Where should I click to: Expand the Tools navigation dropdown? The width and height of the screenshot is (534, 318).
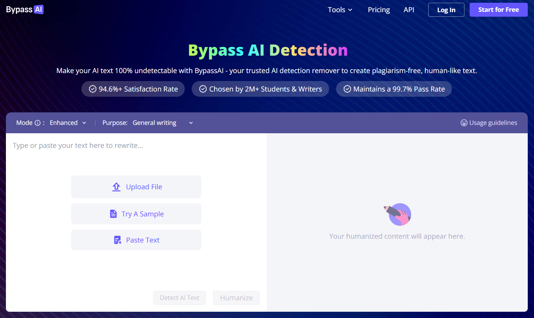click(x=340, y=10)
